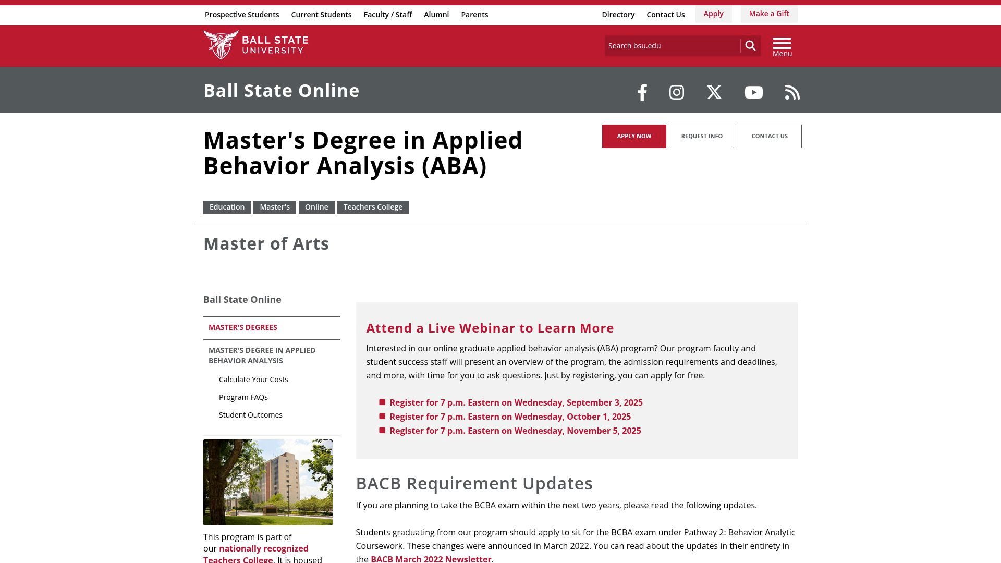
Task: Click the RSS feed icon
Action: click(x=792, y=92)
